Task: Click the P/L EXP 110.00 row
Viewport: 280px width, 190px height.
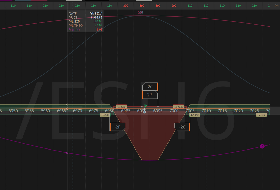Action: click(85, 22)
